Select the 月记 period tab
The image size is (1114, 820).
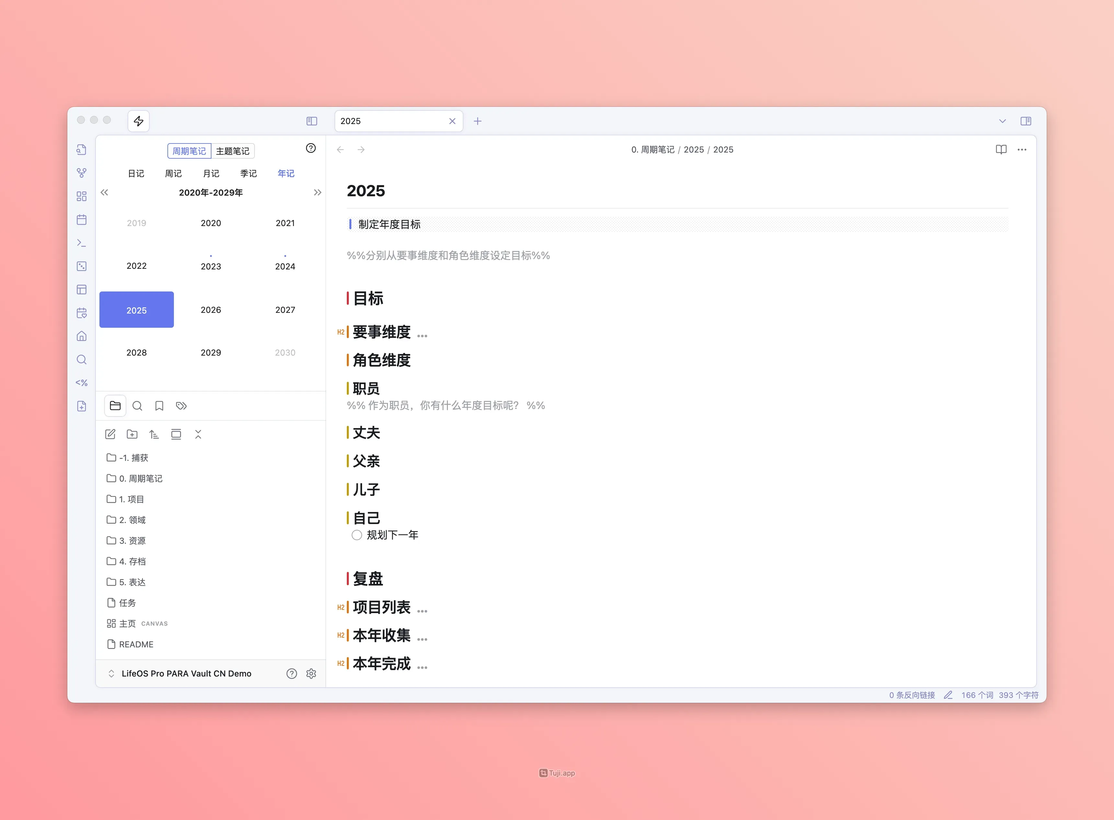[x=211, y=173]
